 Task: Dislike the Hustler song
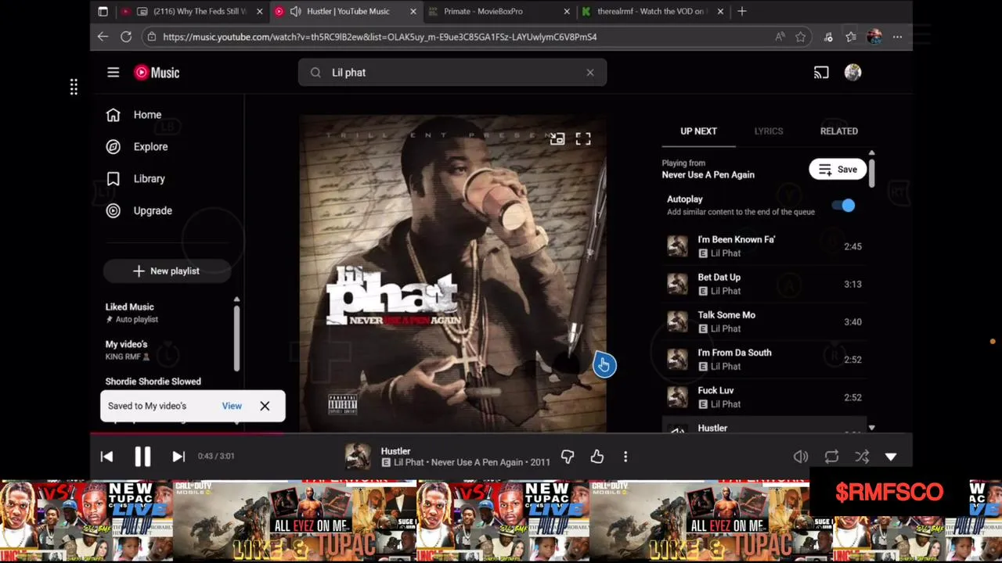click(x=568, y=457)
